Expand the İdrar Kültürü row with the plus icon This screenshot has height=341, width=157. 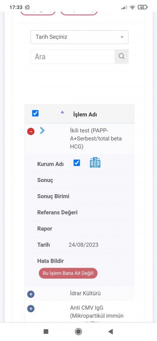pos(31,294)
